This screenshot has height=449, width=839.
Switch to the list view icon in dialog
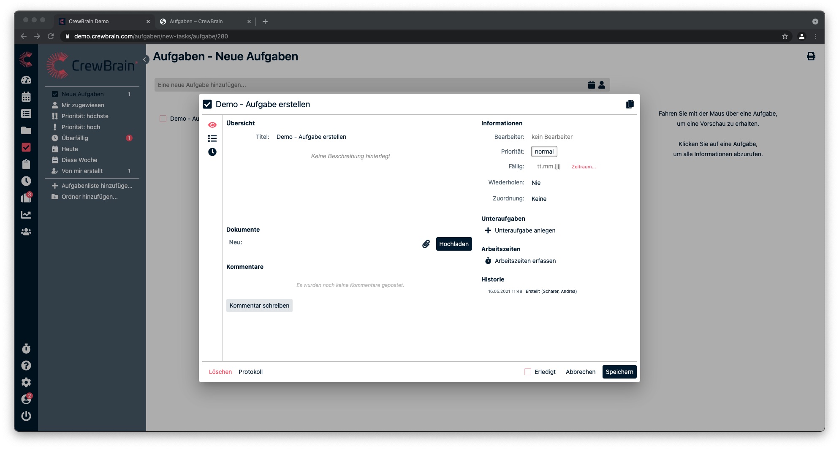pyautogui.click(x=212, y=138)
